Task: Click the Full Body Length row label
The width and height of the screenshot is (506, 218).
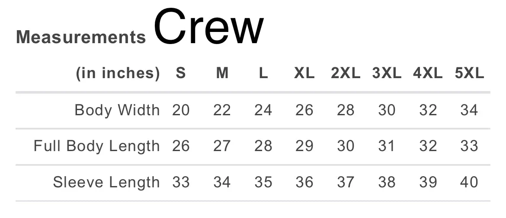Action: tap(97, 146)
